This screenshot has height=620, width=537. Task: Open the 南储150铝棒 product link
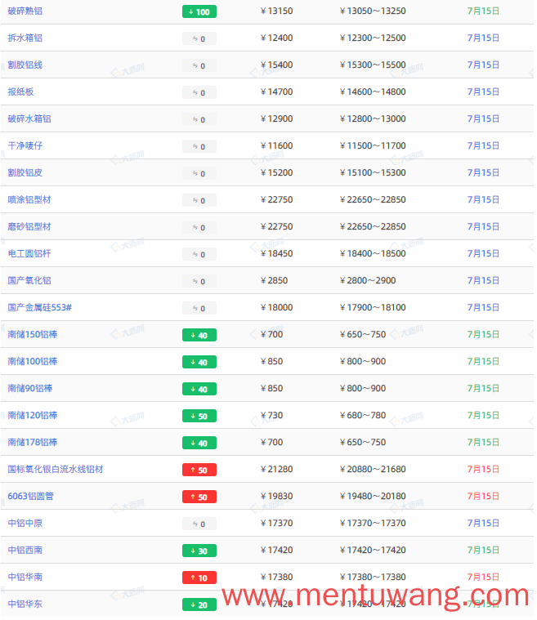[x=33, y=334]
